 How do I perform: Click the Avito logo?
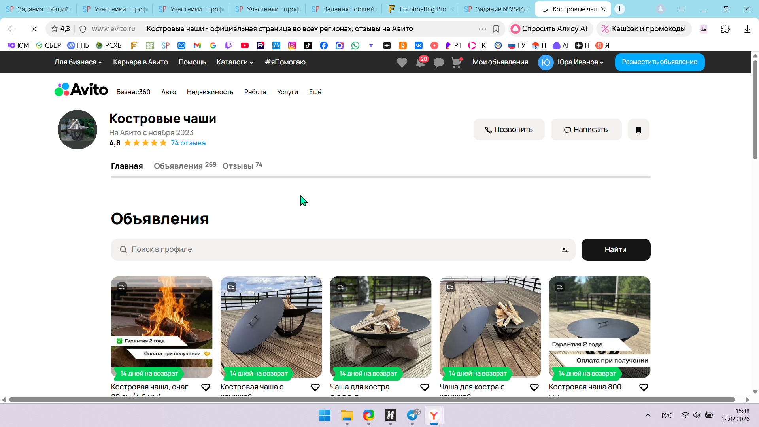(x=81, y=90)
